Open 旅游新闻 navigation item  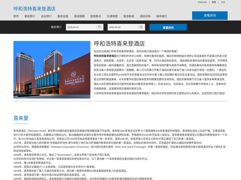(129, 16)
